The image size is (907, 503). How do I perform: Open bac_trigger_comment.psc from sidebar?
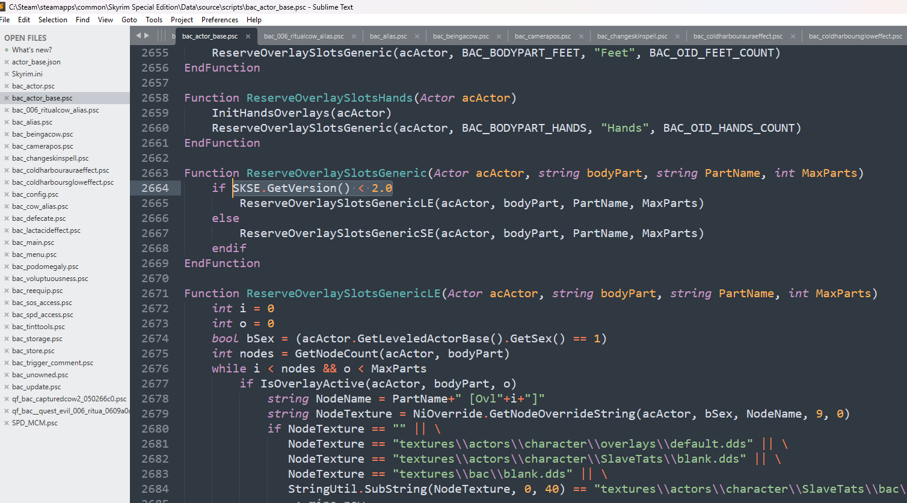[53, 363]
